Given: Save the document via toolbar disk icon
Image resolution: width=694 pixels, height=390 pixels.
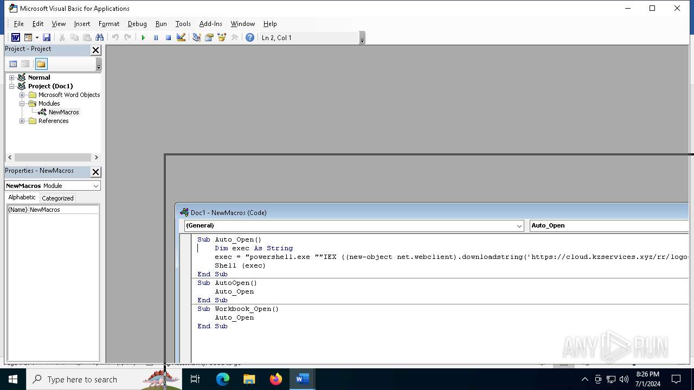Looking at the screenshot, I should tap(47, 37).
